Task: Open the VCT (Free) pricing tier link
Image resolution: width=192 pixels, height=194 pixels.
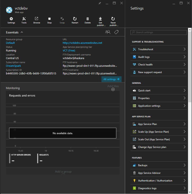Action: click(x=69, y=50)
